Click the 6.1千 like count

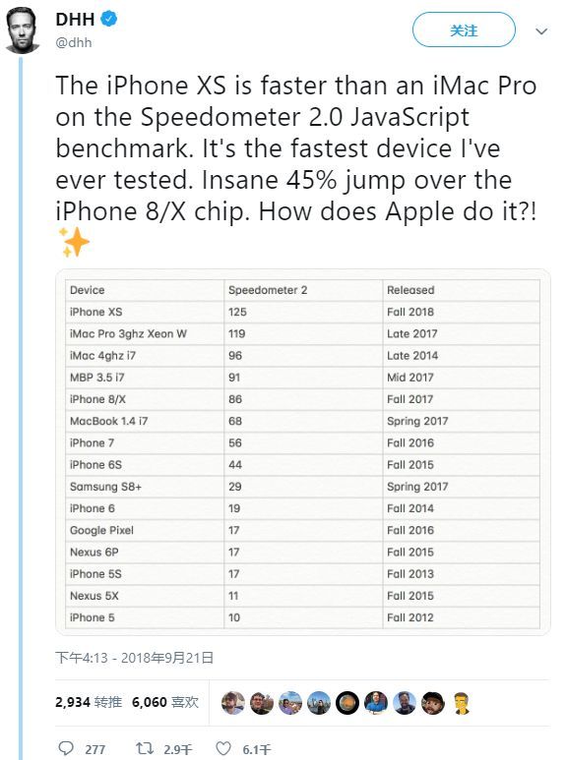pyautogui.click(x=256, y=749)
